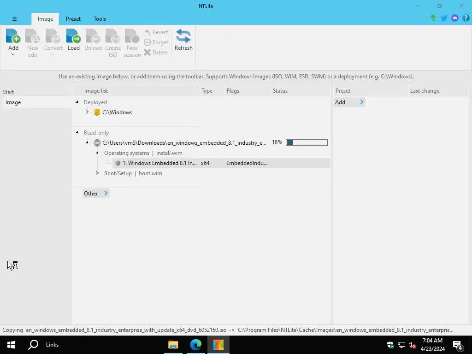This screenshot has height=354, width=472.
Task: Click the x64 type cell
Action: tap(205, 163)
